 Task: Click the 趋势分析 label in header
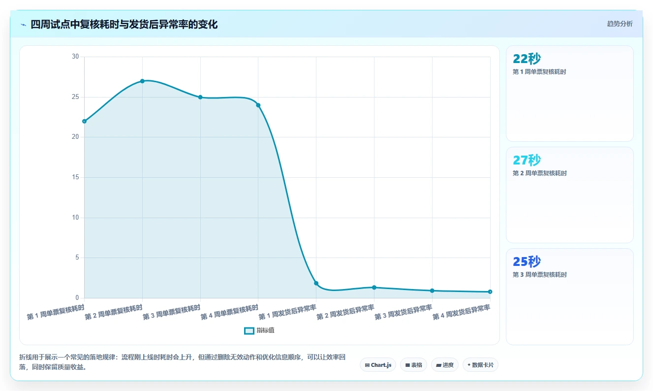[620, 24]
